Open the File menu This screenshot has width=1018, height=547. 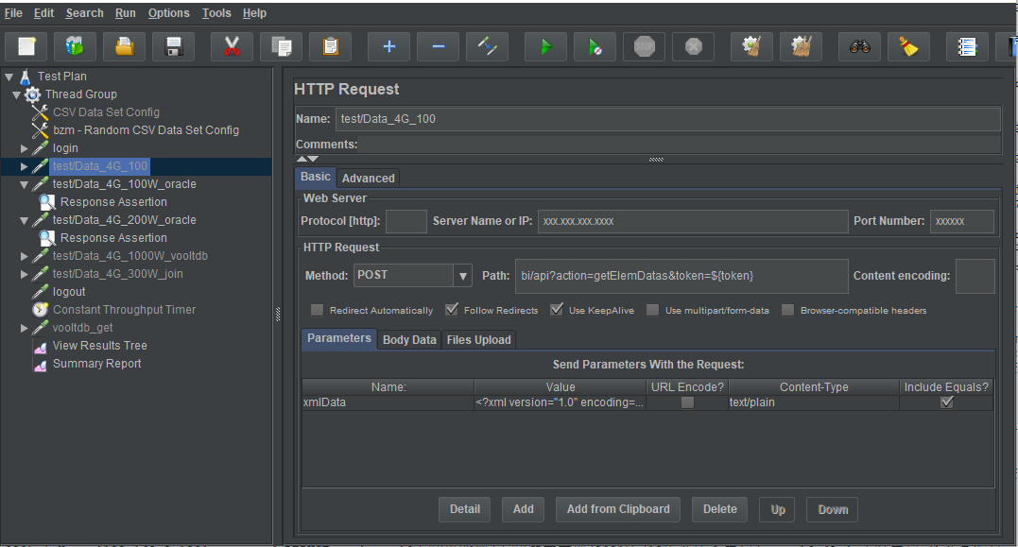pyautogui.click(x=13, y=13)
